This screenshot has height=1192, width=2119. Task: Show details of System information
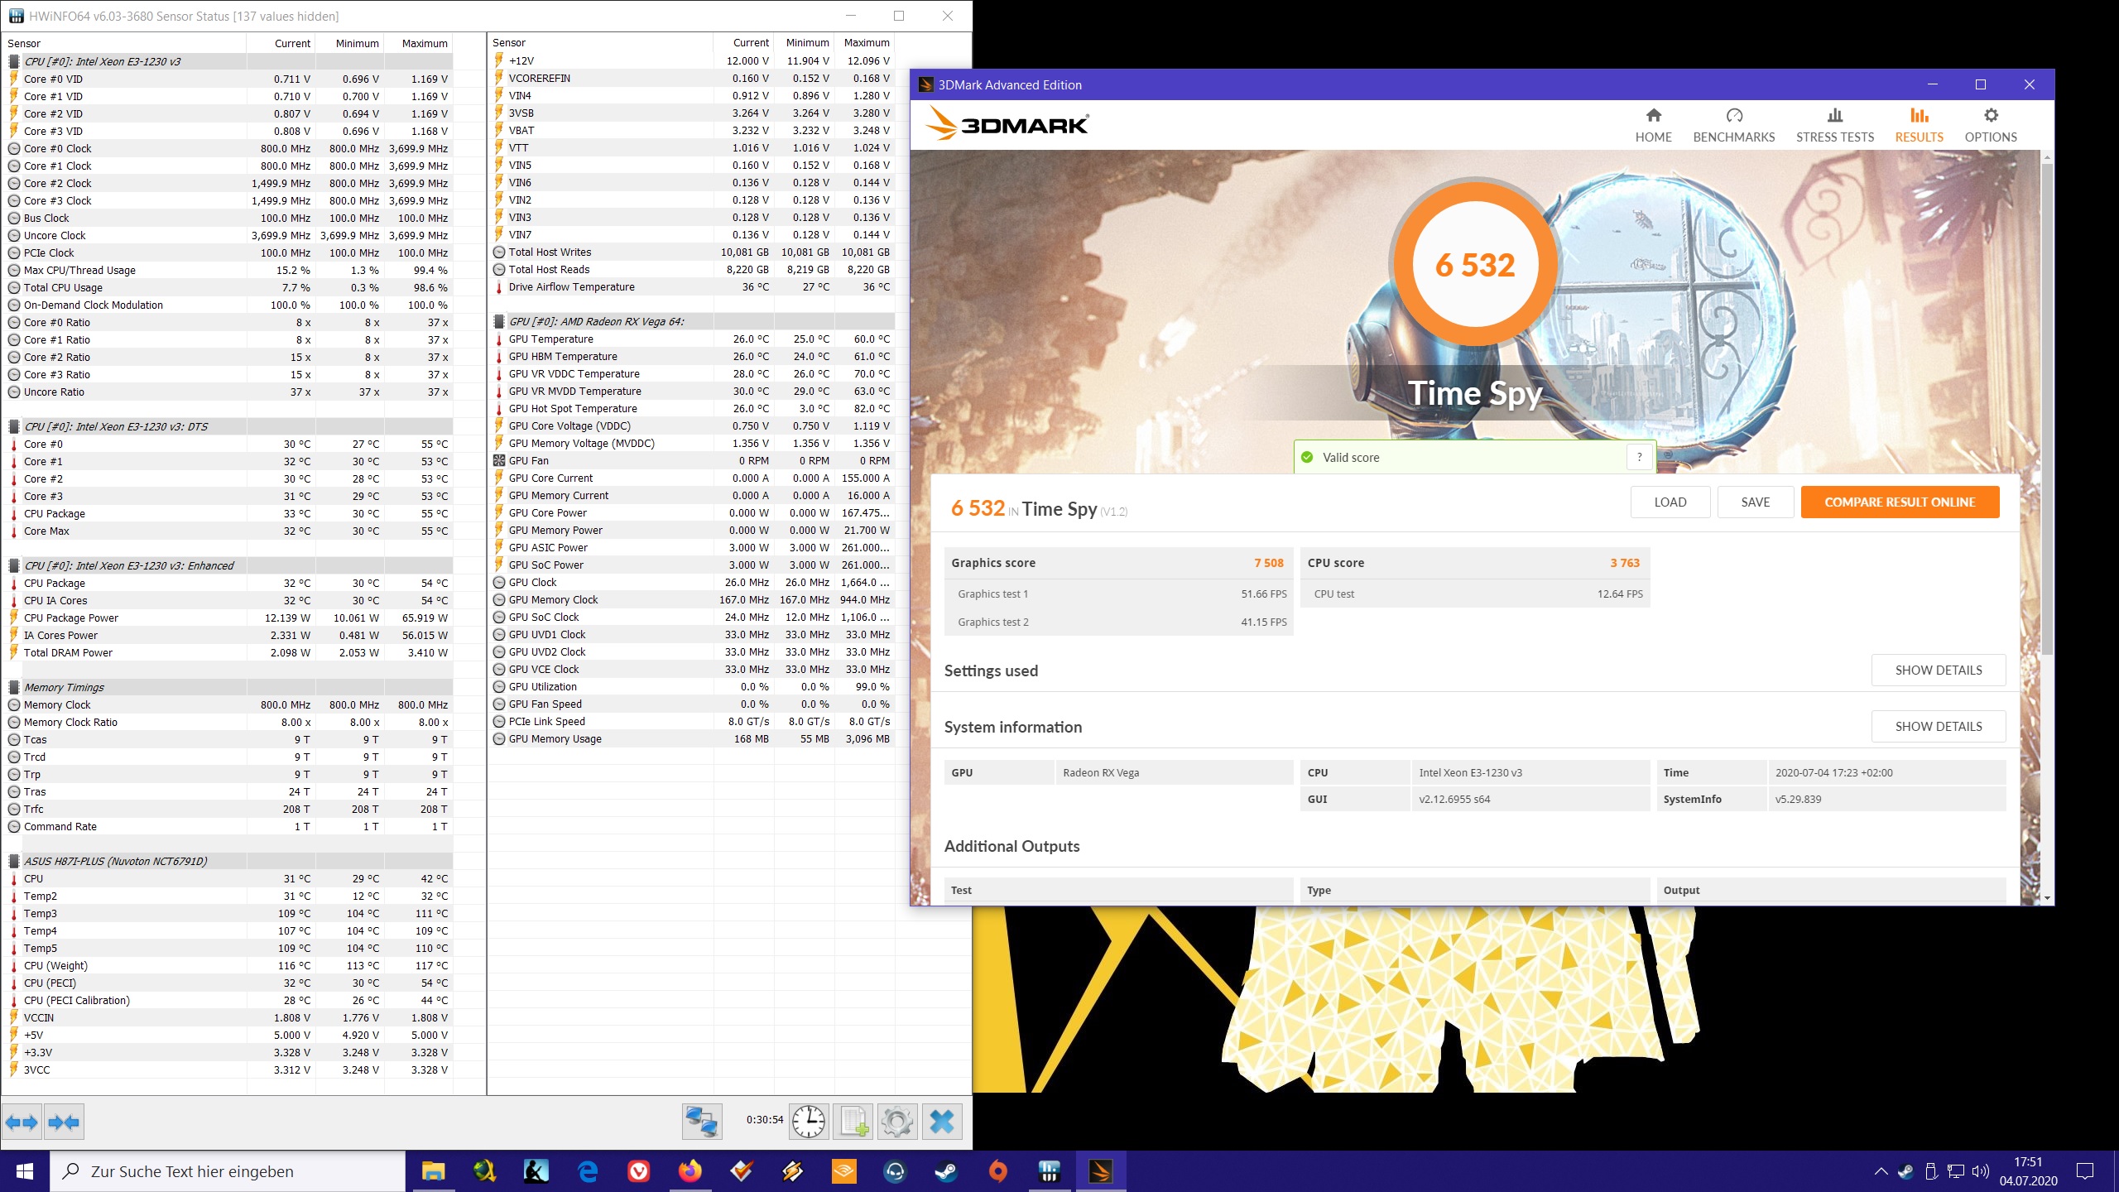click(1938, 726)
